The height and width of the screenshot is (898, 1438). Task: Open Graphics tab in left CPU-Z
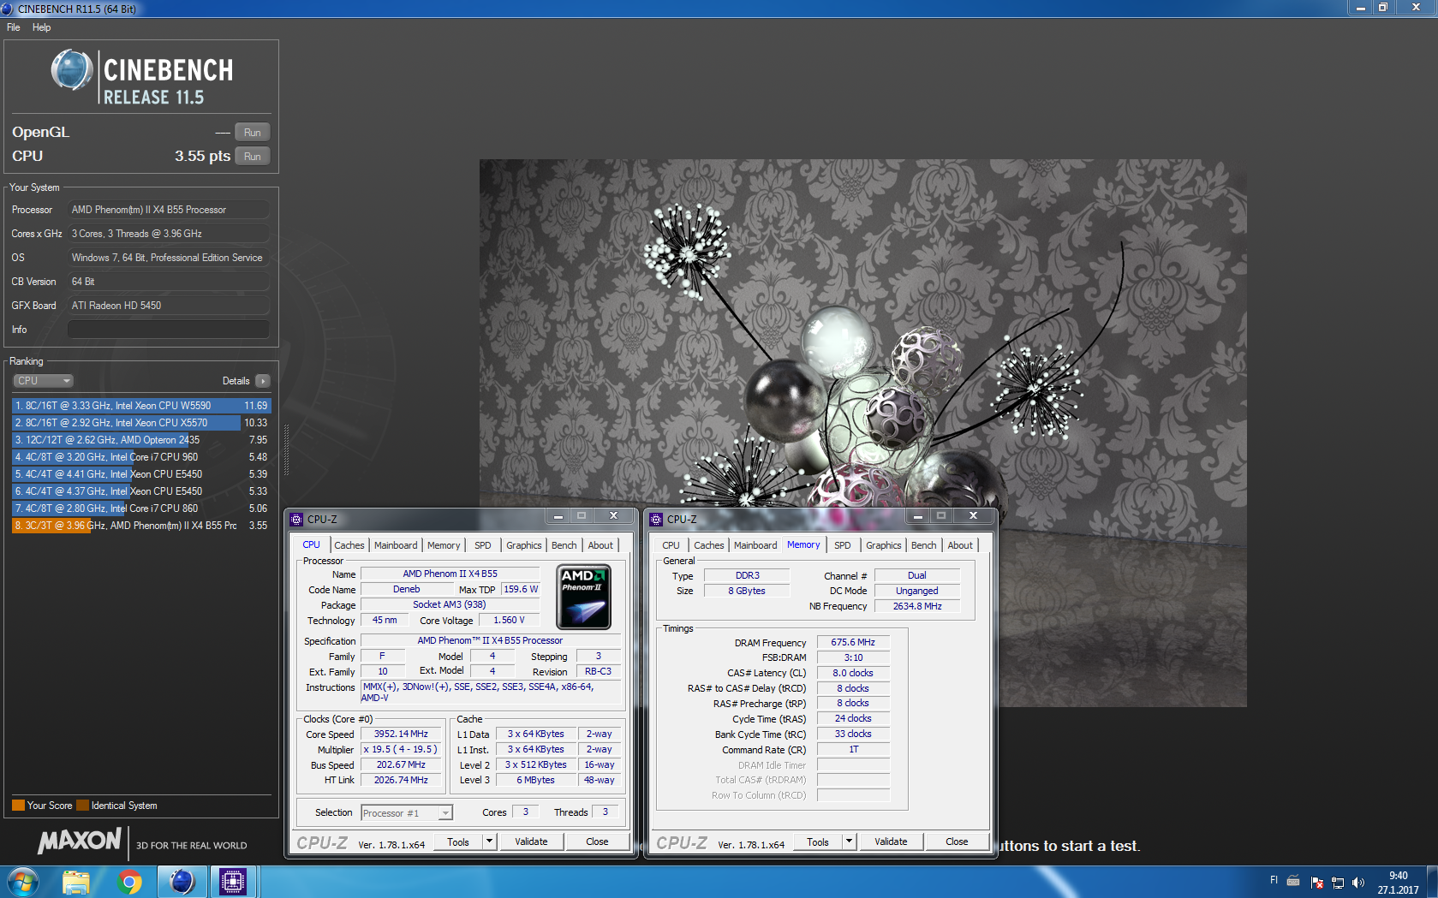(524, 545)
